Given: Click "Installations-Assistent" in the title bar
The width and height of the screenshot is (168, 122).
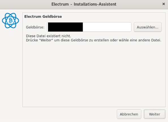Looking at the screenshot, I should coord(95,4).
